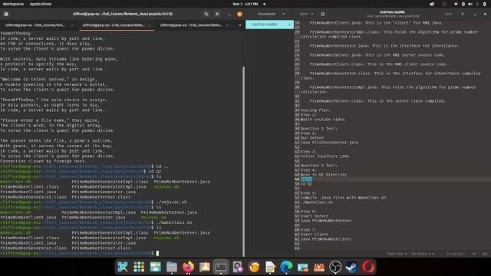
Task: Click the red tray indicator icon
Action: (x=444, y=4)
